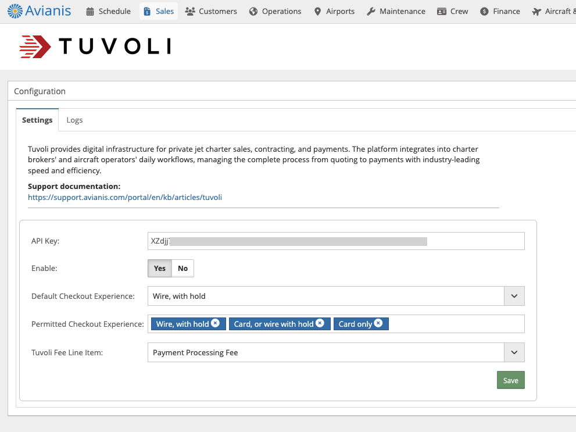
Task: Open the Schedule menu
Action: pos(108,12)
